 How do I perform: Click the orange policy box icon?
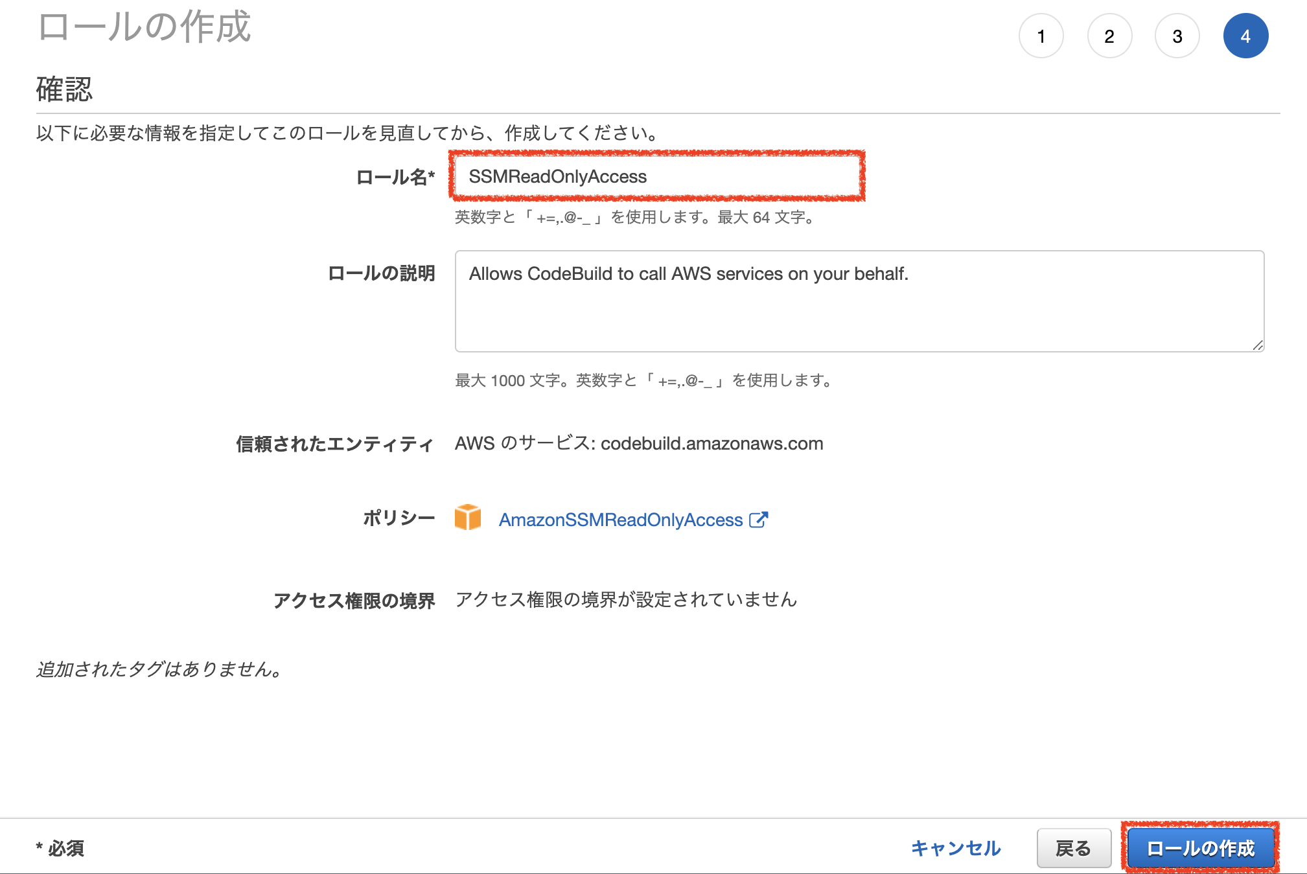pos(468,518)
